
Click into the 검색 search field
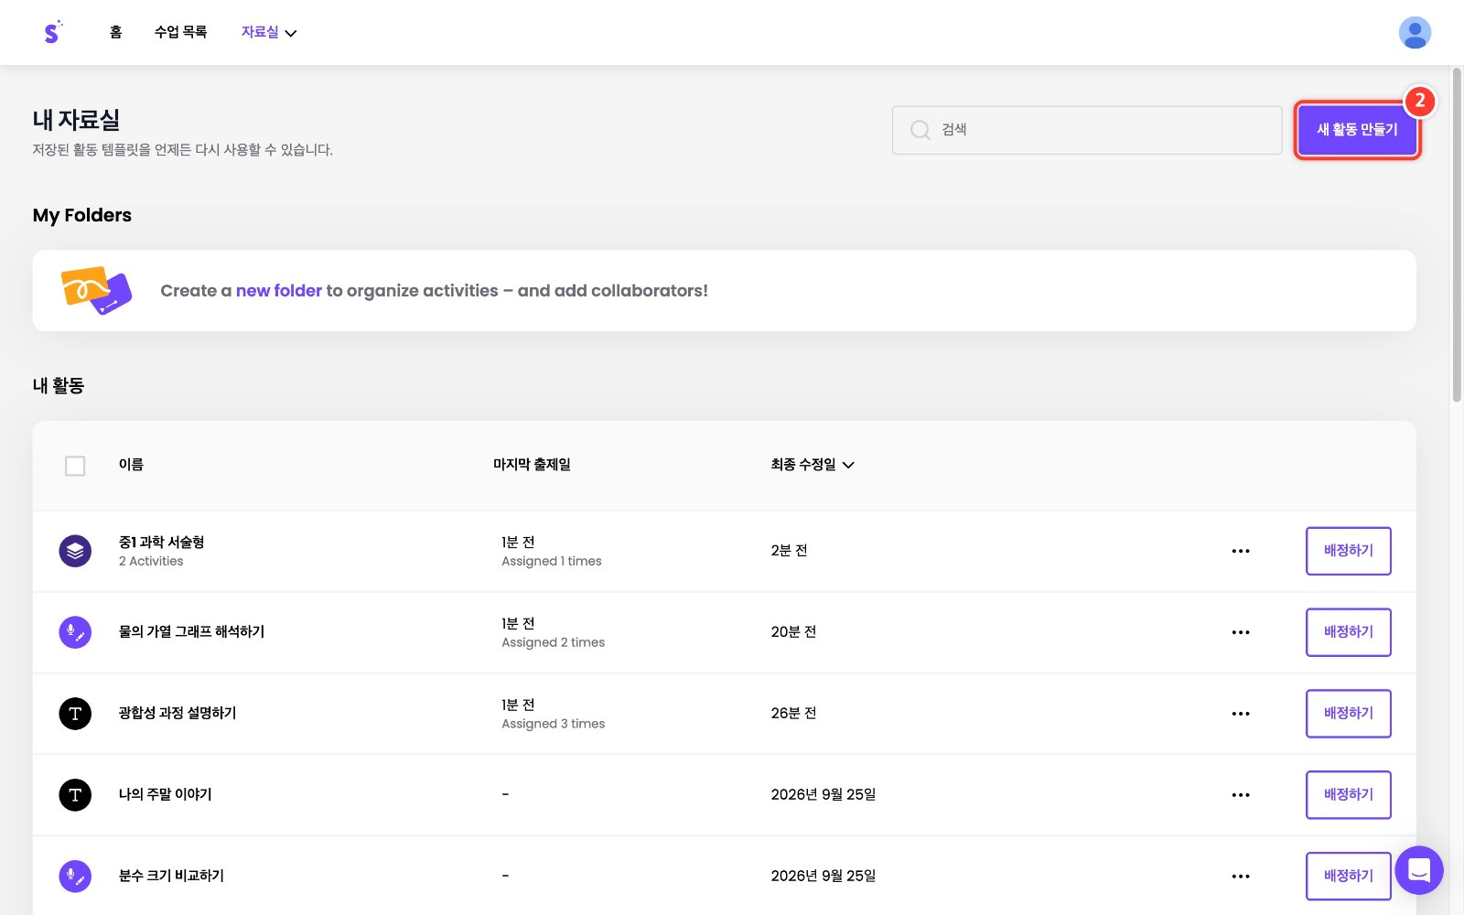click(1087, 130)
